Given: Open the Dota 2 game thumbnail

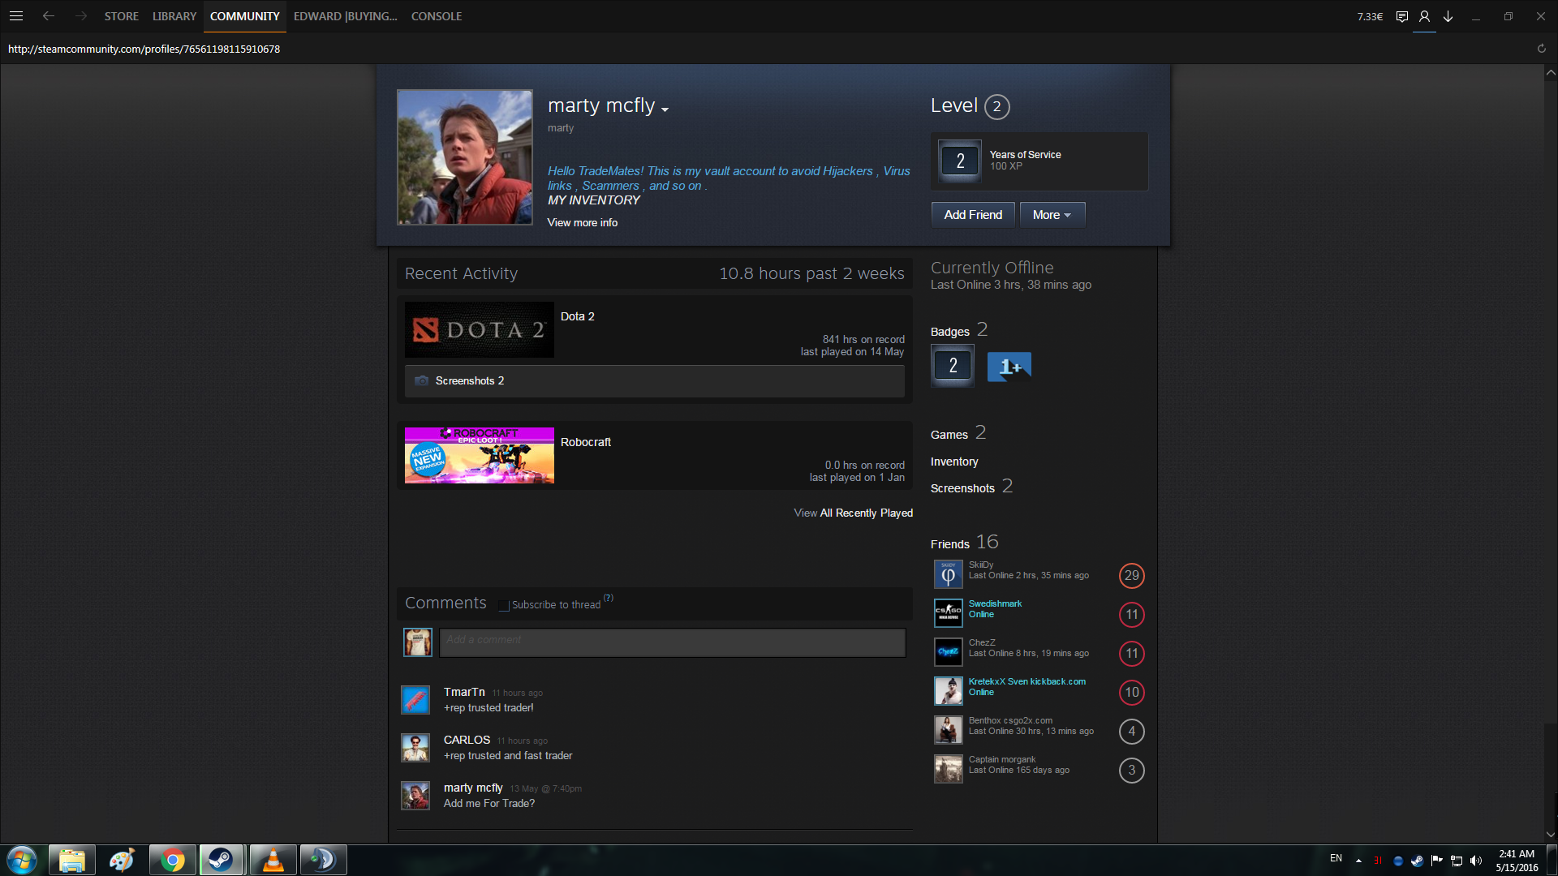Looking at the screenshot, I should (479, 330).
